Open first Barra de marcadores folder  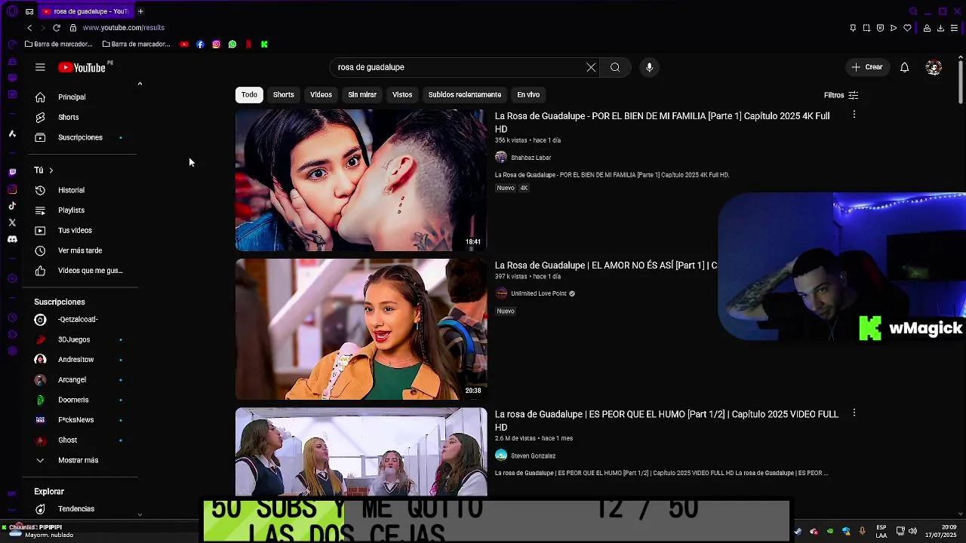point(59,44)
